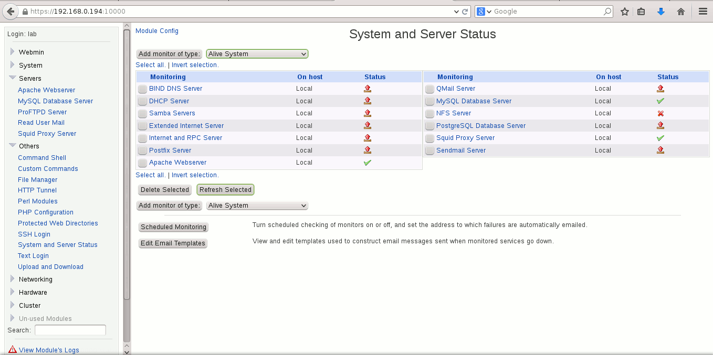Screen dimensions: 713x355
Task: Bookmark this page with the star icon
Action: coord(624,12)
